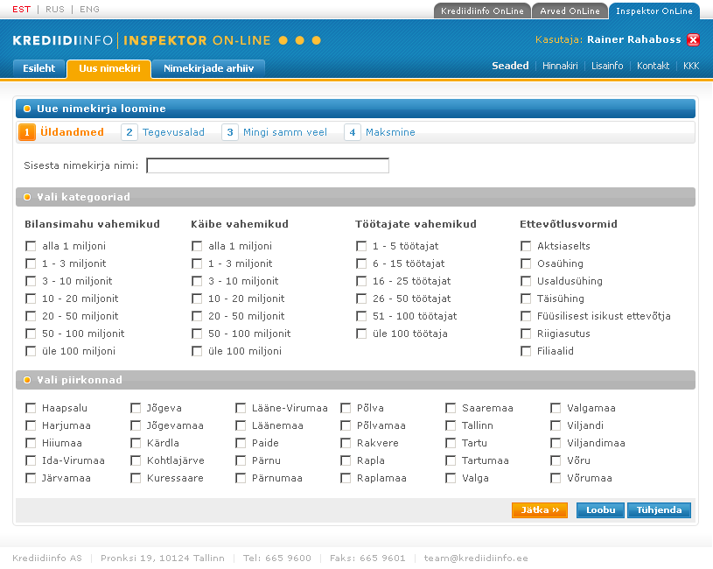Image resolution: width=713 pixels, height=569 pixels.
Task: Select the Inspektor OnLine tab
Action: coord(654,11)
